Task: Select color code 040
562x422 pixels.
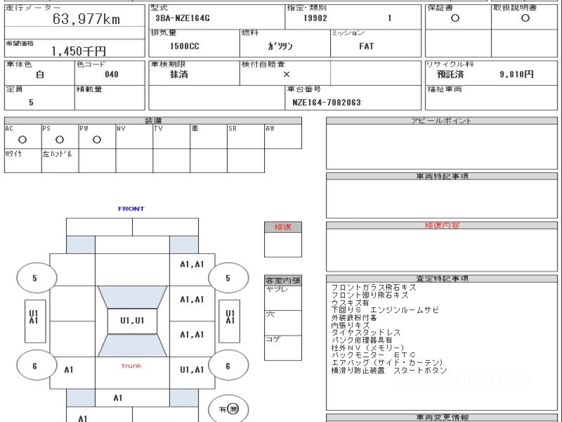Action: click(x=112, y=74)
